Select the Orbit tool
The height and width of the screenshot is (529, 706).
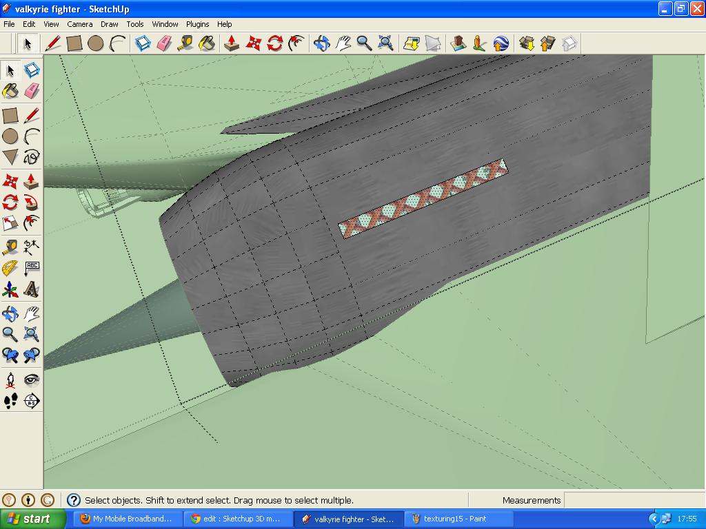point(10,313)
